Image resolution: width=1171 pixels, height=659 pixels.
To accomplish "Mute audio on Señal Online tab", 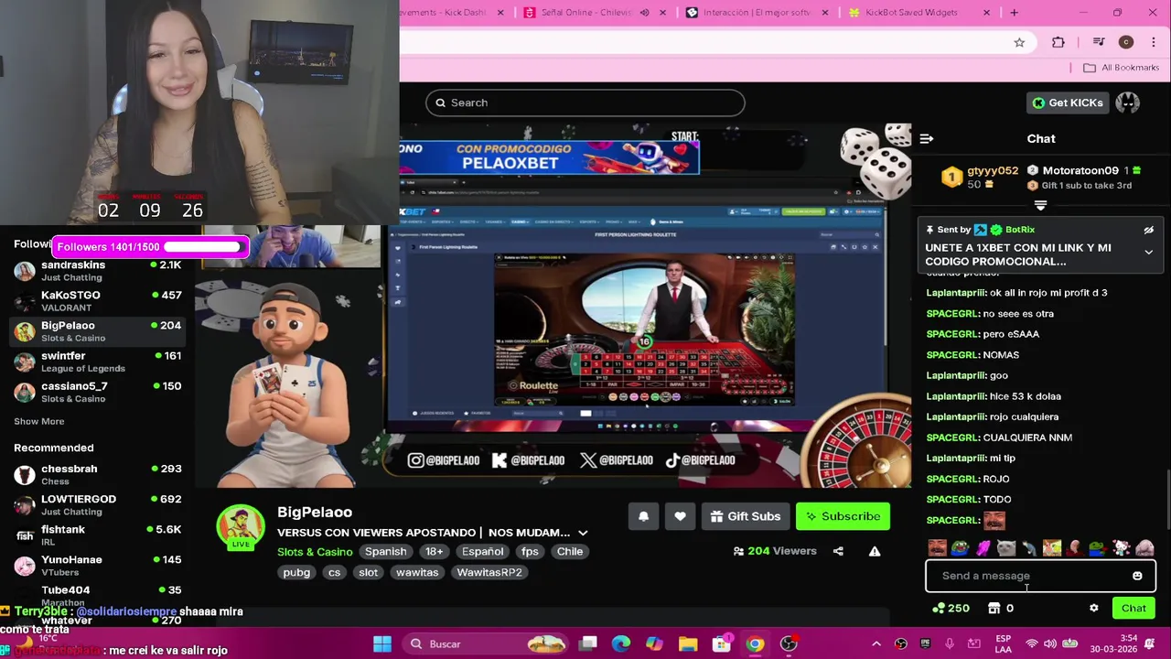I will pyautogui.click(x=644, y=13).
